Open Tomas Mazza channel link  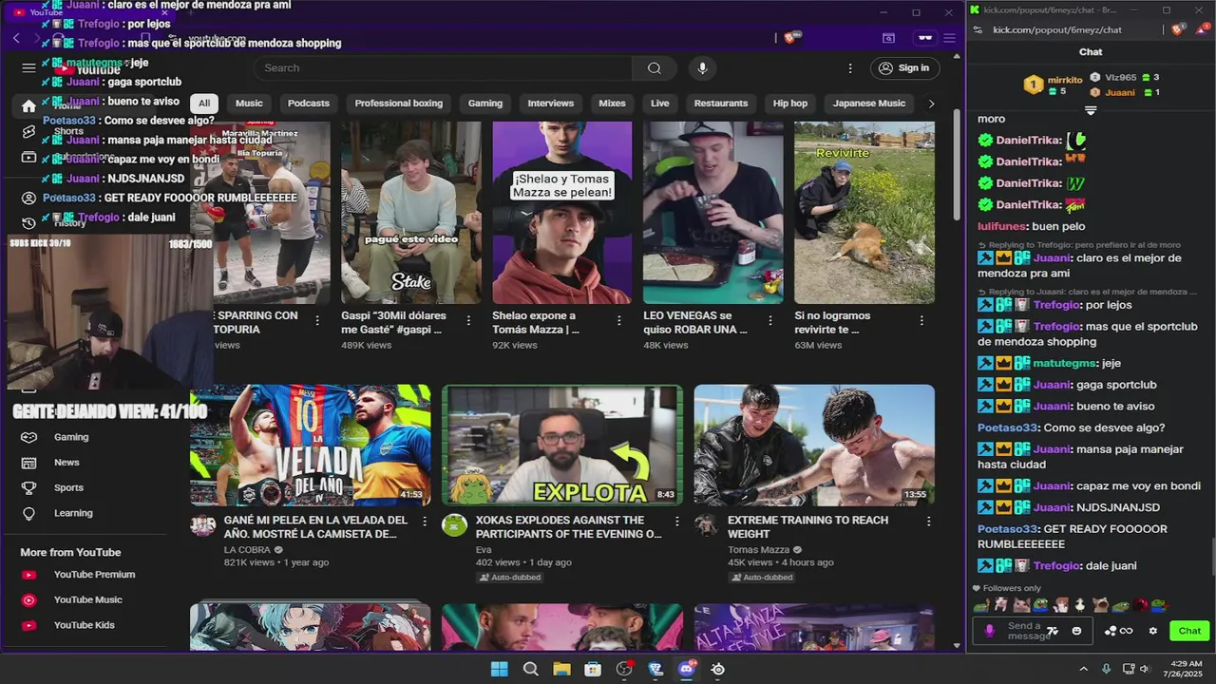pos(759,550)
